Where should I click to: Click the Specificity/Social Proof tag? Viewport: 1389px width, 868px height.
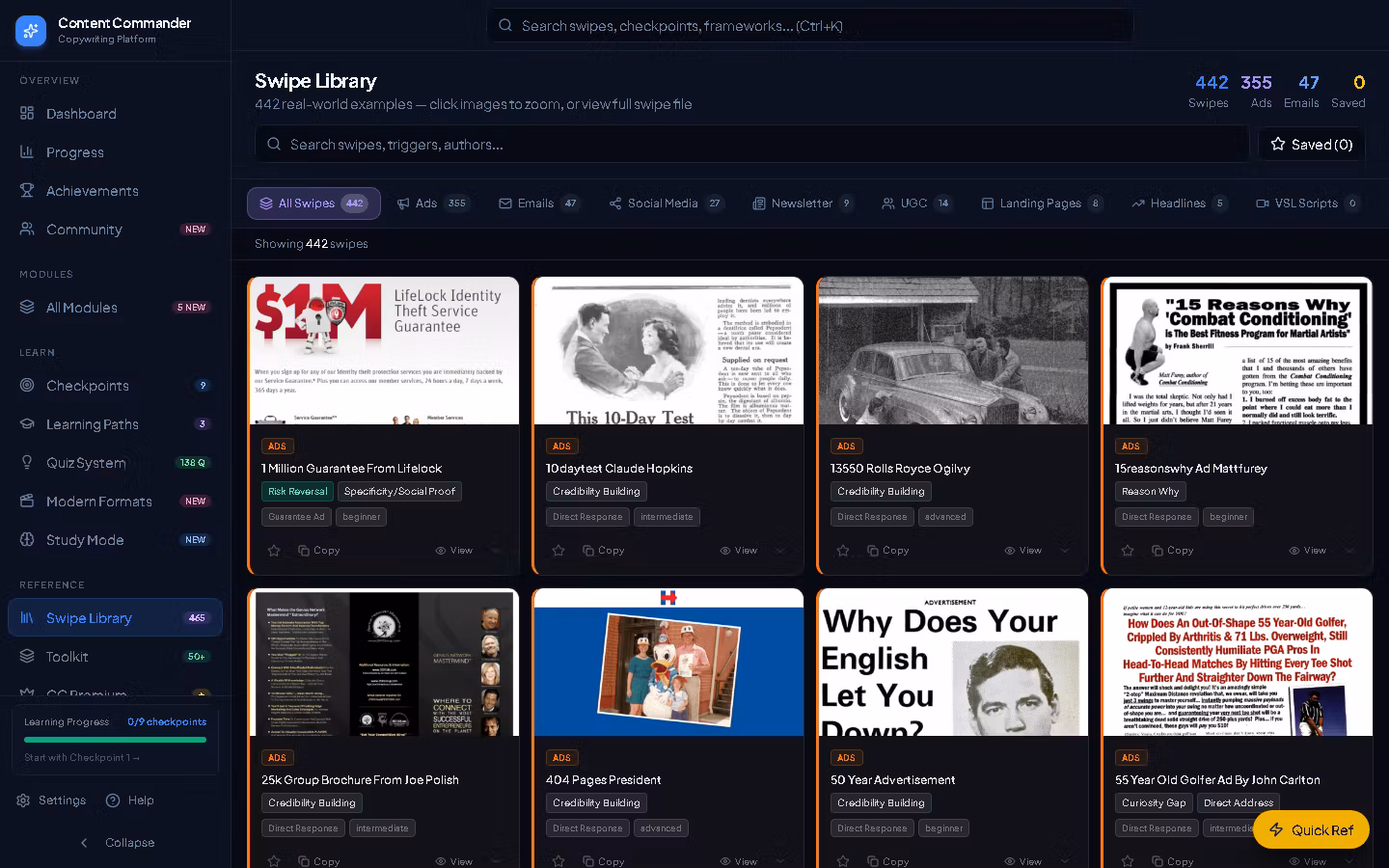point(399,492)
